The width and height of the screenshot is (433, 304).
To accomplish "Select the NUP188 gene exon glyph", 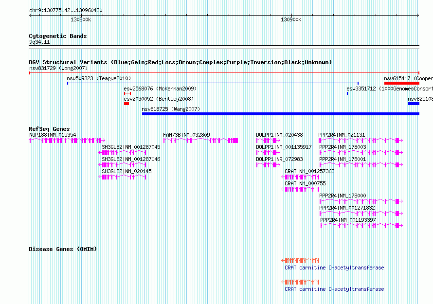I will [x=67, y=141].
